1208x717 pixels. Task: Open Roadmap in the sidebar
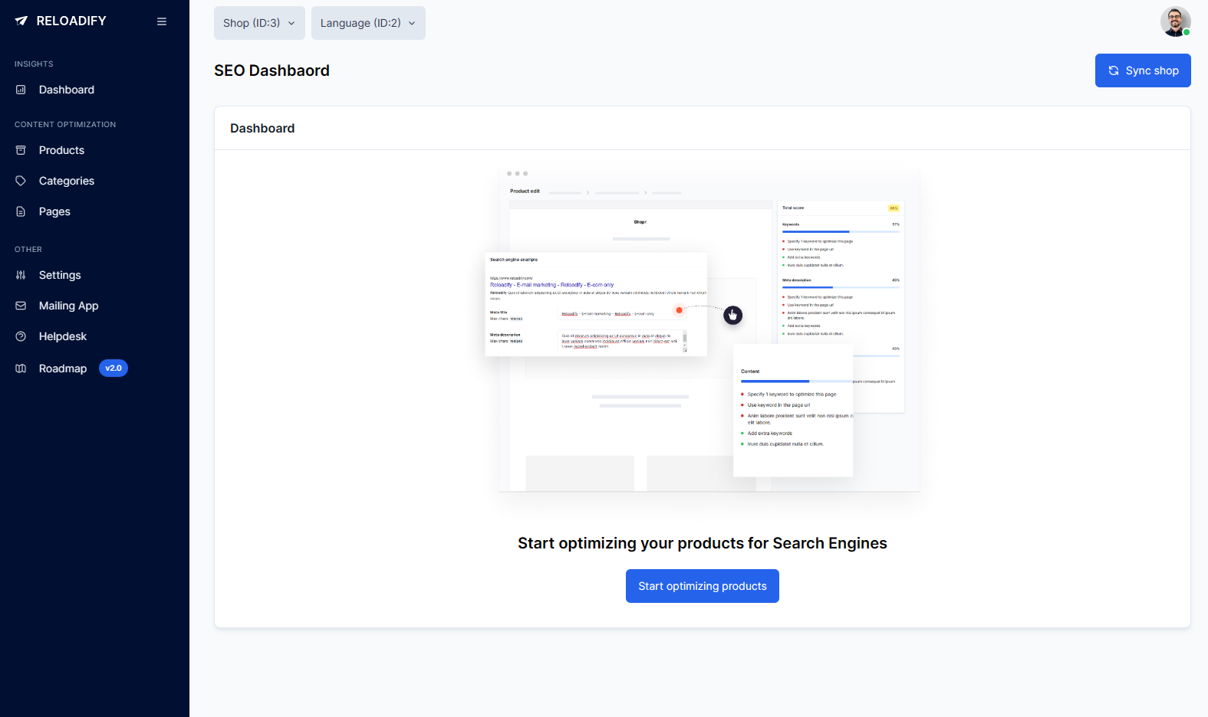click(x=63, y=368)
